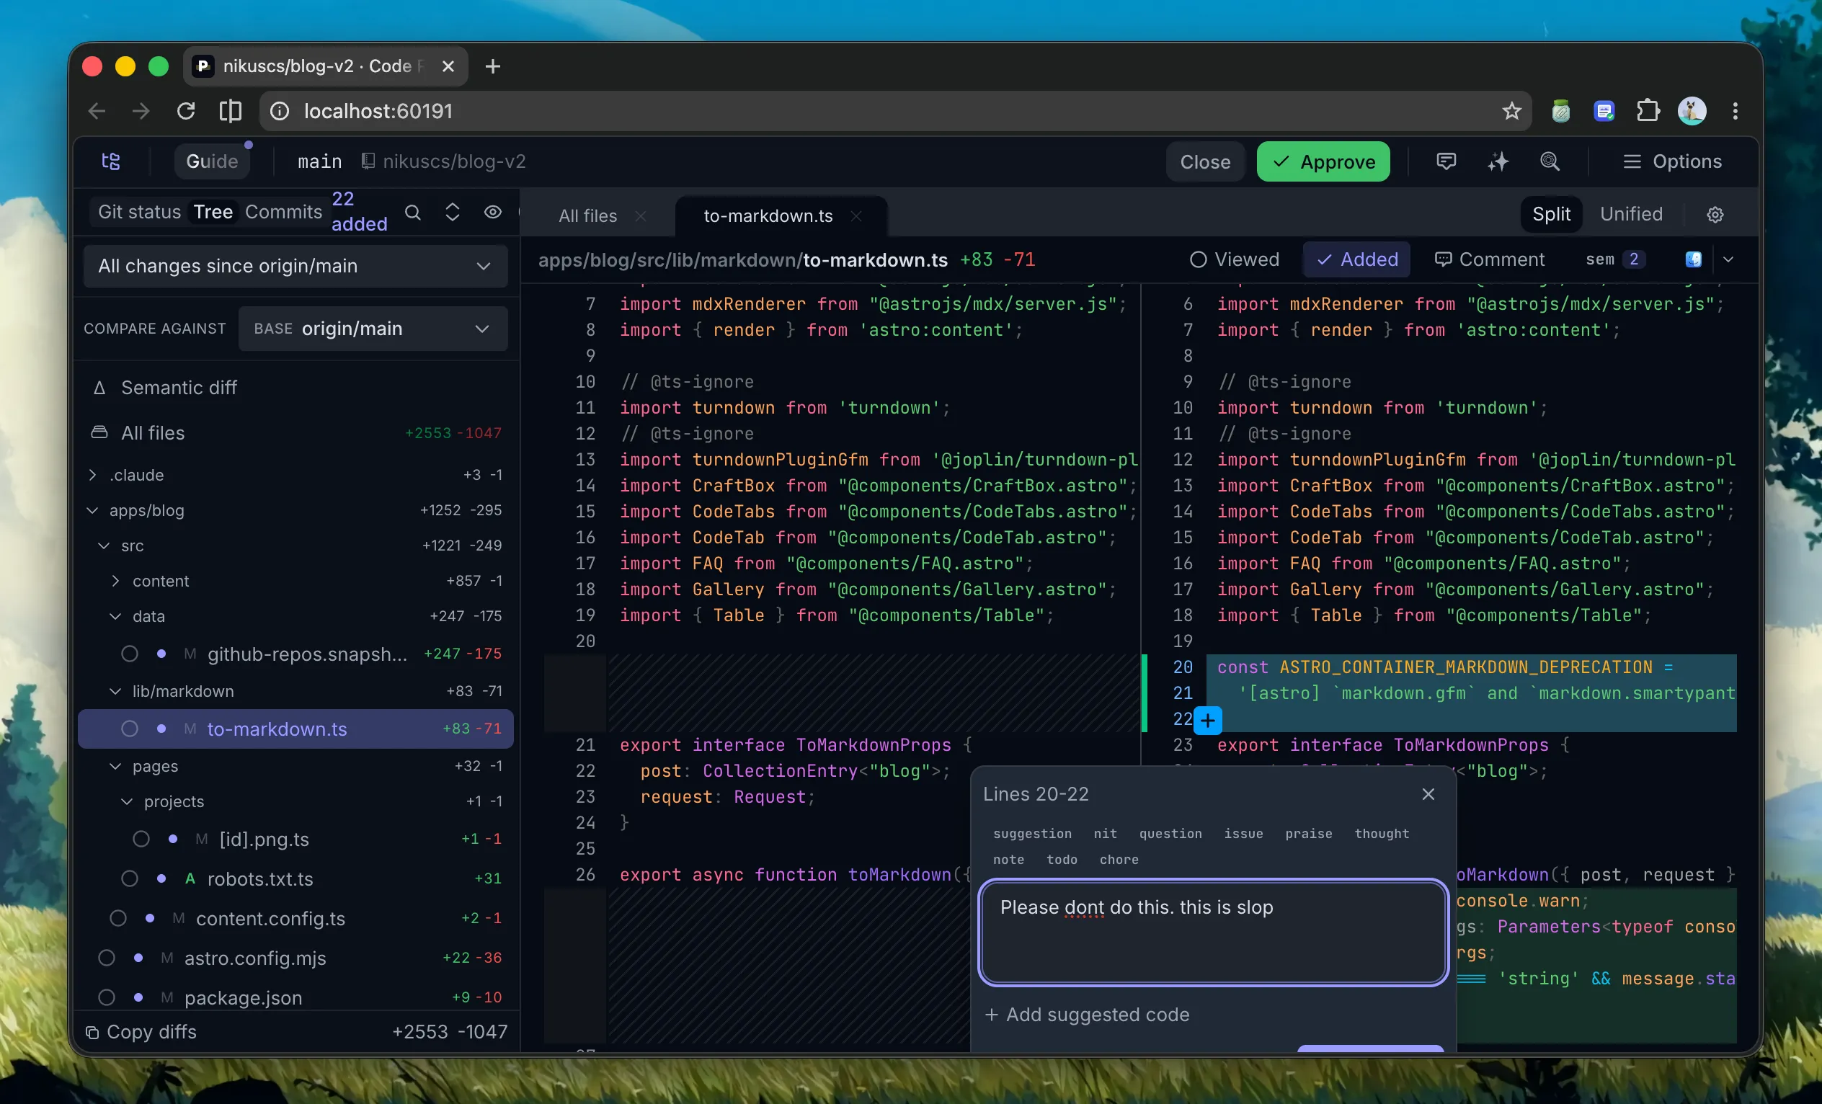
Task: Open the file header chevron dropdown
Action: pyautogui.click(x=1728, y=259)
